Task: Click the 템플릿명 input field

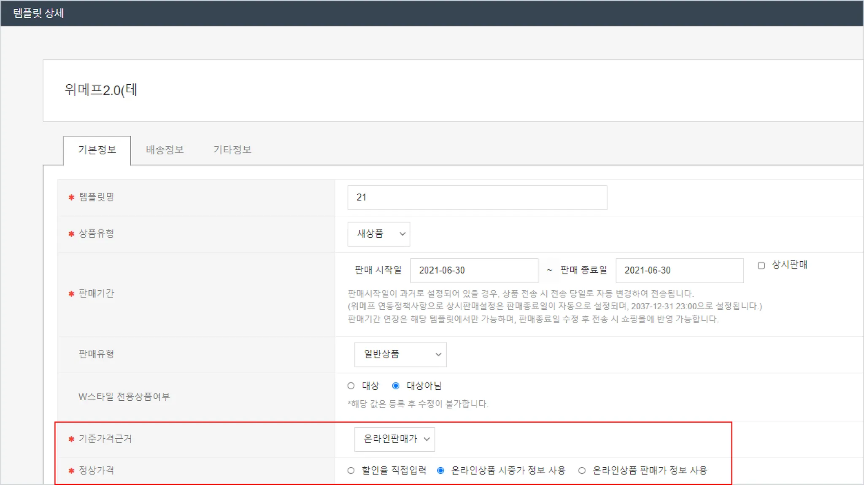Action: click(x=477, y=198)
